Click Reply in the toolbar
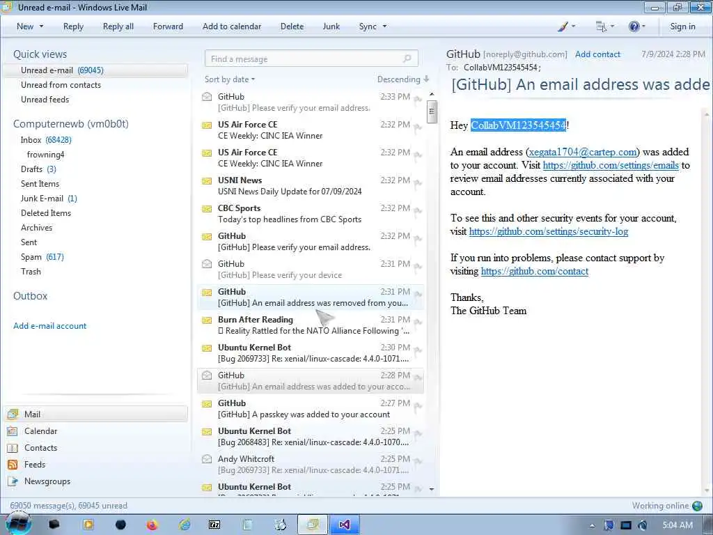 pos(73,27)
